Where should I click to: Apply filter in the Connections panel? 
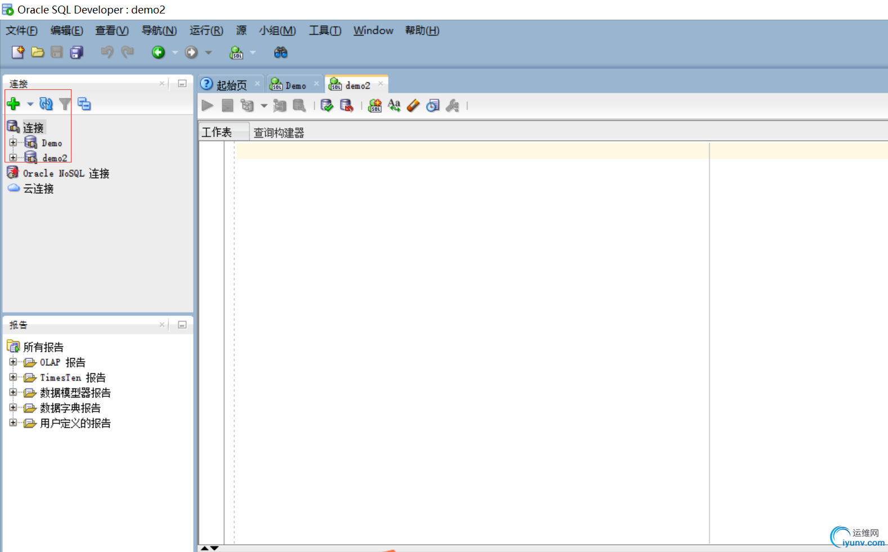click(65, 103)
